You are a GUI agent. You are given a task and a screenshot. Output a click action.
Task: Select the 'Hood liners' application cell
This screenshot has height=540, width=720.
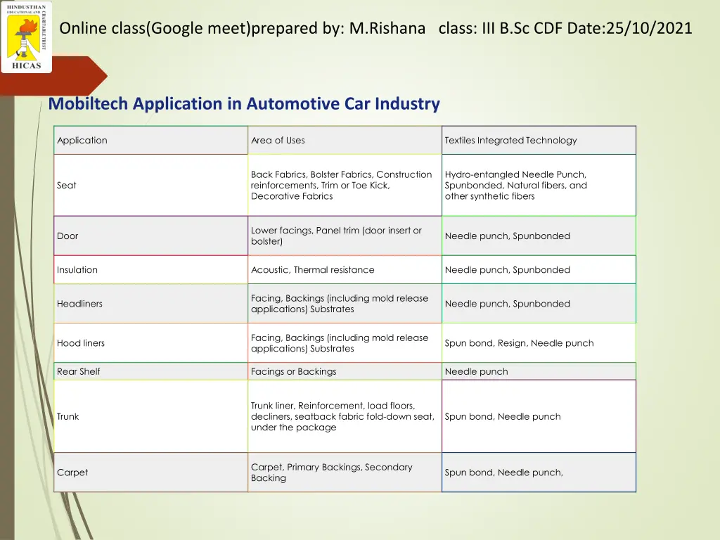[150, 343]
